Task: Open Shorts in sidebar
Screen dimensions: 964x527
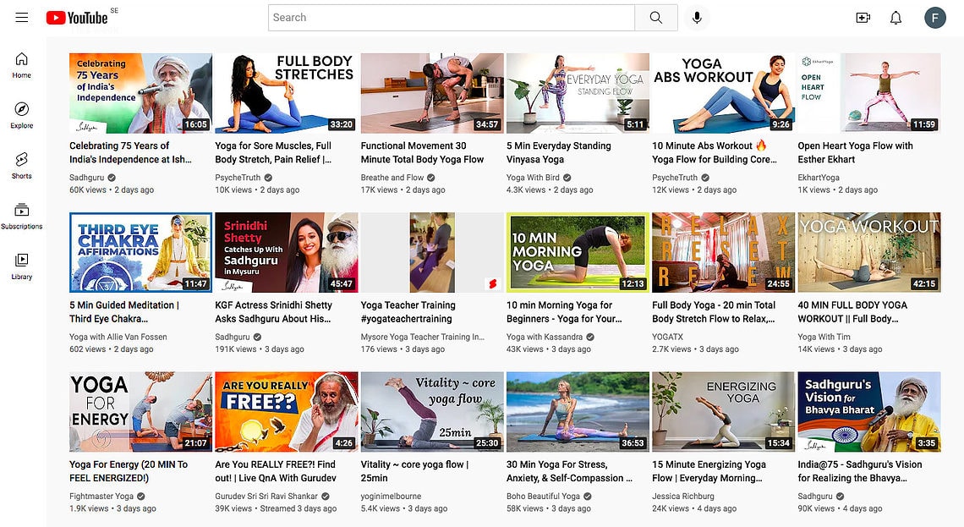Action: pos(21,166)
